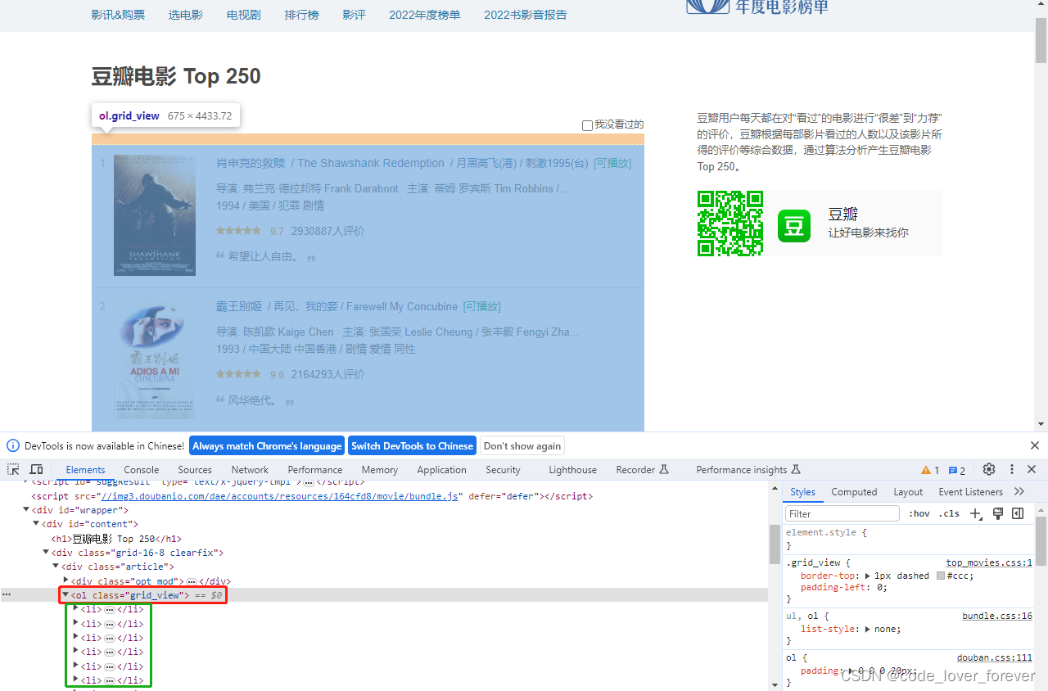Toggle the :hov element state button

click(919, 513)
